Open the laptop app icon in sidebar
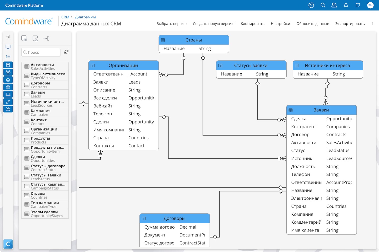 coord(8,94)
